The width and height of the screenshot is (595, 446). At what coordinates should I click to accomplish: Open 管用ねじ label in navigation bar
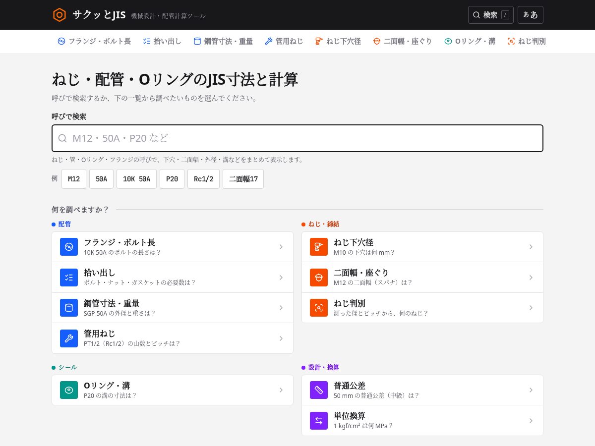(x=290, y=42)
